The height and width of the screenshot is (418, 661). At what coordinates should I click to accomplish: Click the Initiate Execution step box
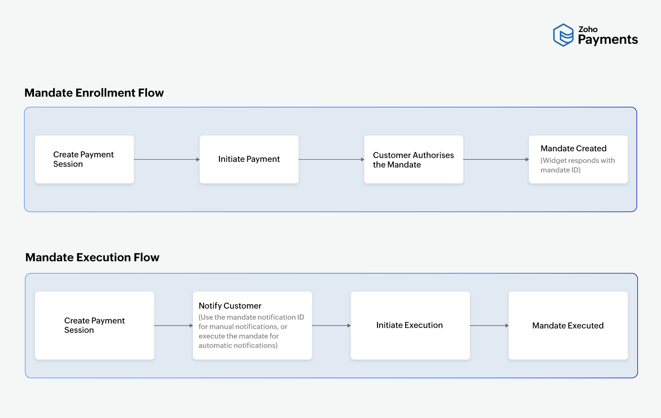[410, 325]
